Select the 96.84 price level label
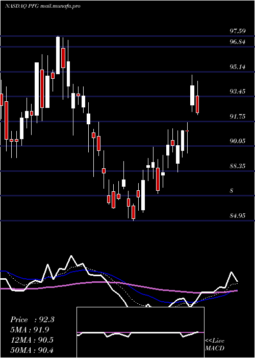This screenshot has height=358, width=255. (238, 42)
